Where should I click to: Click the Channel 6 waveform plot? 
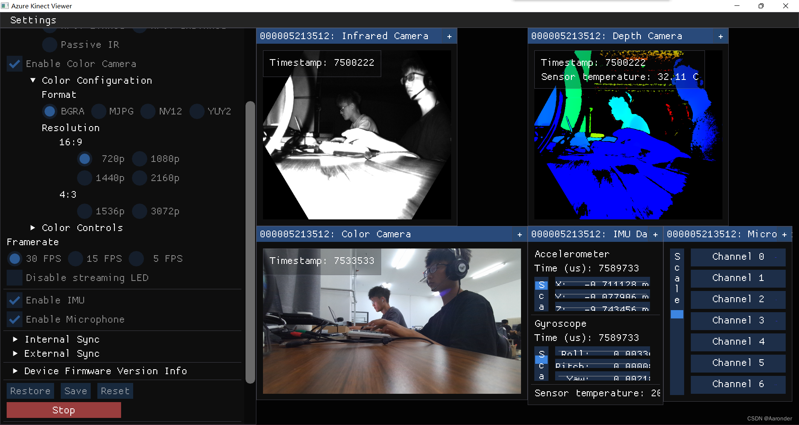point(738,385)
